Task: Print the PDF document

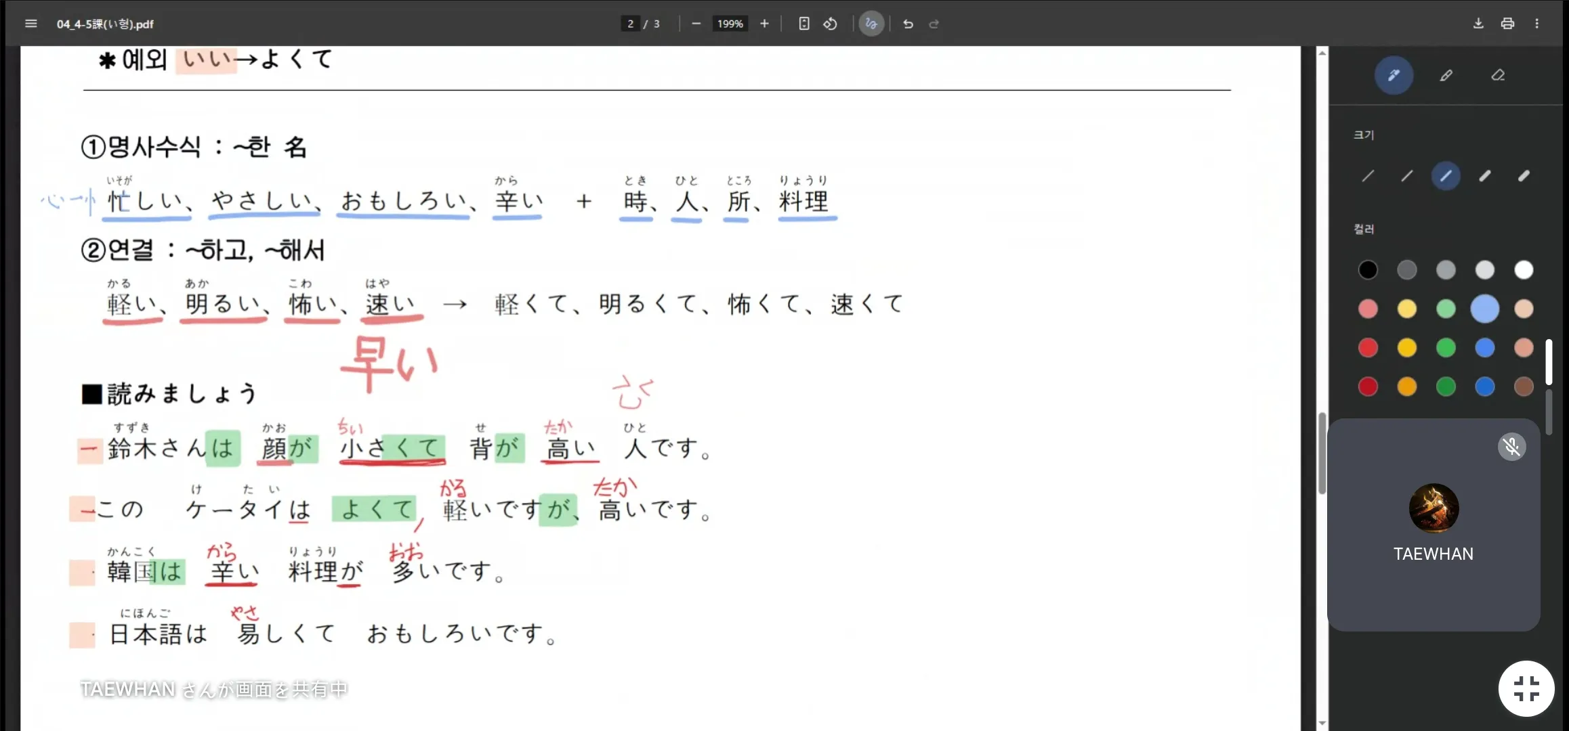Action: pos(1507,24)
